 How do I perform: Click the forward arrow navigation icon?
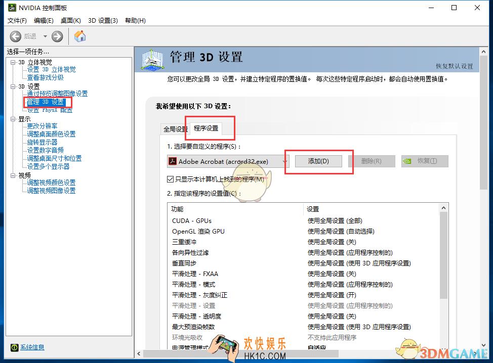(57, 36)
